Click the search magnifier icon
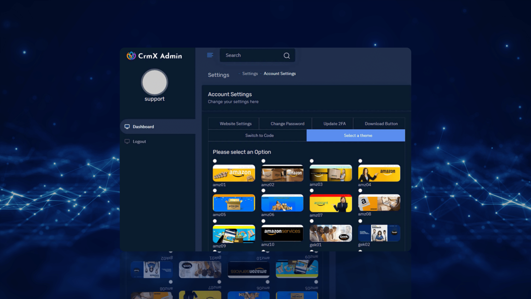 click(287, 55)
